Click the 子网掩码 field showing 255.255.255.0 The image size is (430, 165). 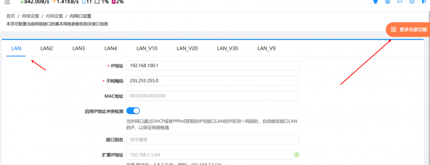click(213, 81)
